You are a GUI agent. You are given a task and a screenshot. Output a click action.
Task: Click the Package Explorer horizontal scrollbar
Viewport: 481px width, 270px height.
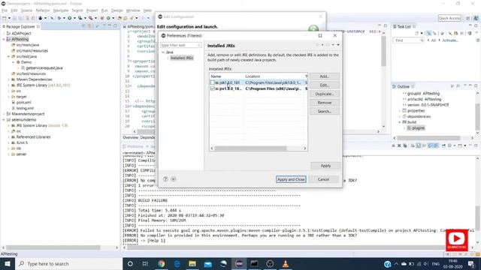[53, 247]
